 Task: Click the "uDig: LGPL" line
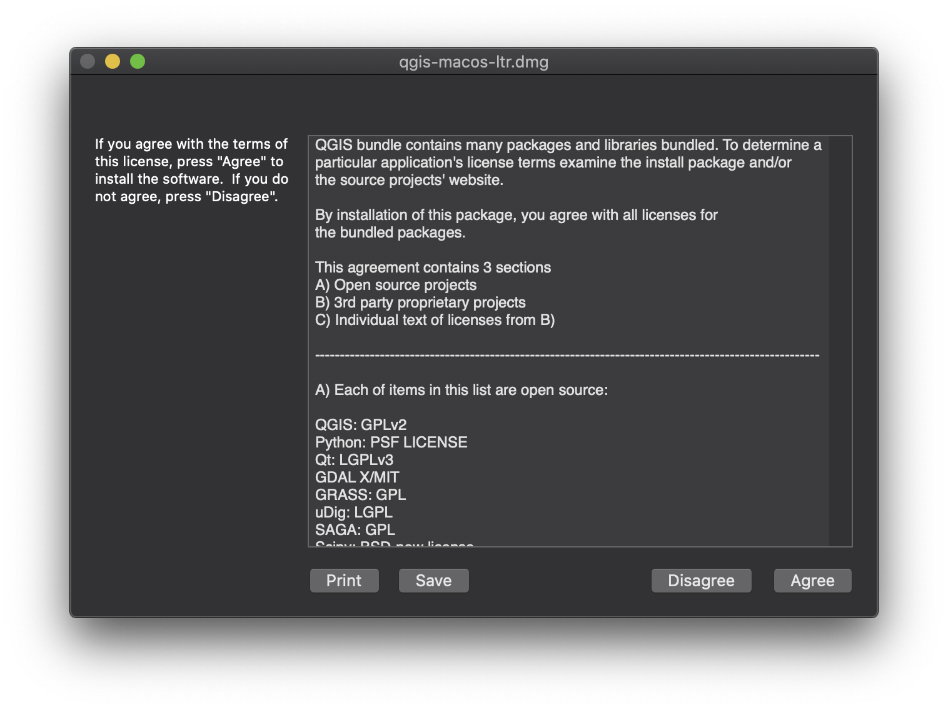354,512
